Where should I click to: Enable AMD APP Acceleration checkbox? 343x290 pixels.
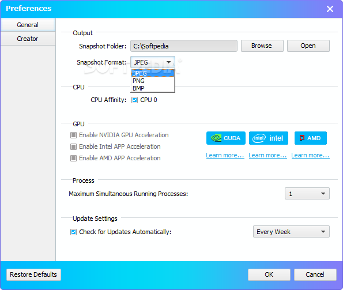74,158
